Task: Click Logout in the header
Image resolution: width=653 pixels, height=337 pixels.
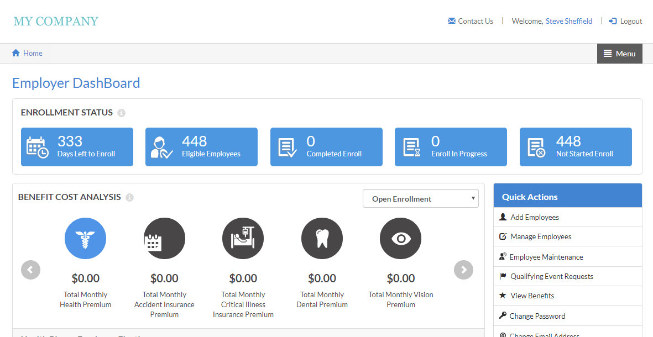Action: [625, 21]
